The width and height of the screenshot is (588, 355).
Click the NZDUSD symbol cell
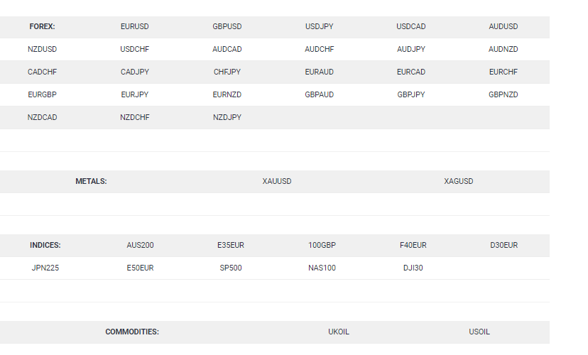43,49
